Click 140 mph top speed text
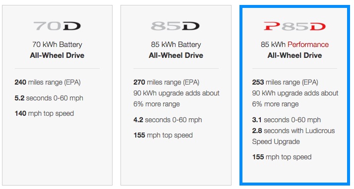Screen dimensions: 354x189 (x=44, y=113)
